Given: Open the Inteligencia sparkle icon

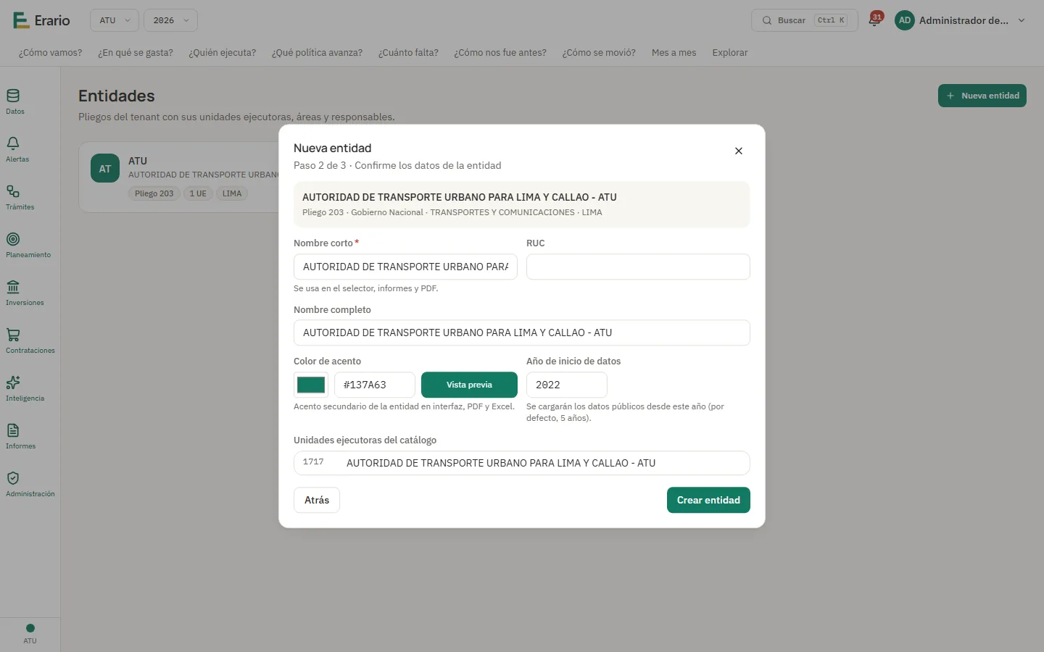Looking at the screenshot, I should point(13,383).
